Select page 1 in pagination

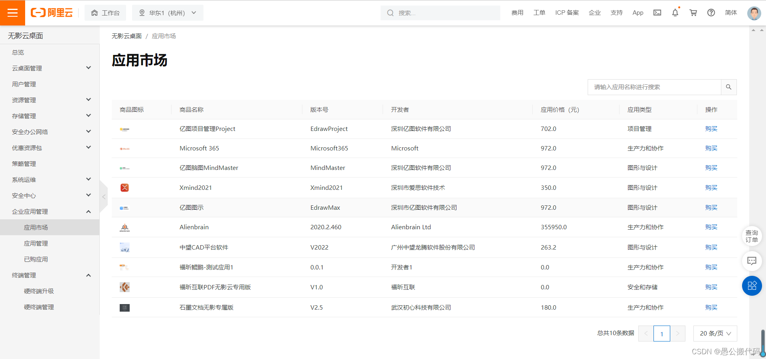pos(661,334)
